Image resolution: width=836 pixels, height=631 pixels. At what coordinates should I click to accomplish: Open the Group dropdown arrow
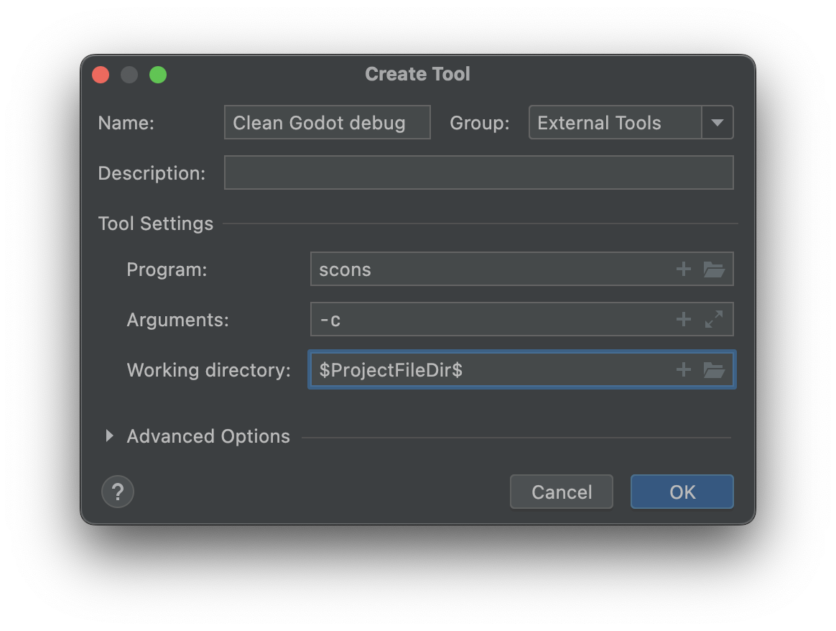(x=717, y=122)
